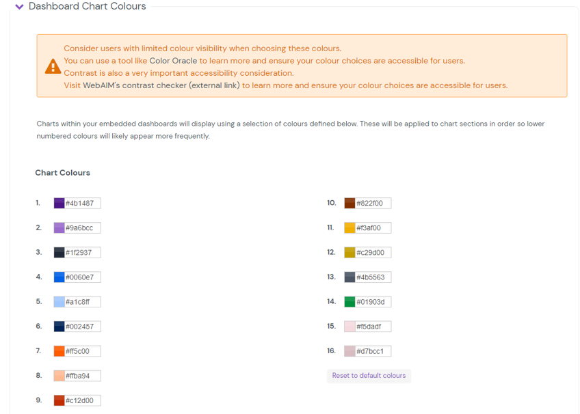The image size is (580, 414).
Task: Click the #c12d00 hex value field
Action: coord(82,400)
